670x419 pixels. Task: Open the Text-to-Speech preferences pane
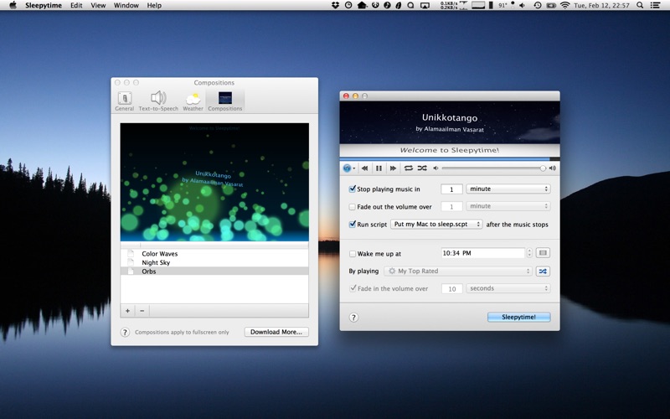pos(158,101)
